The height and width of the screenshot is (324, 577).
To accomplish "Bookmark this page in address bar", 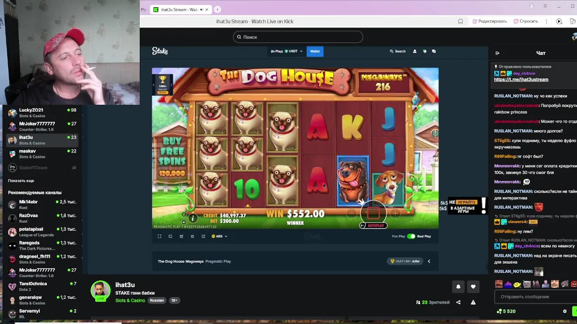I will pos(460,21).
